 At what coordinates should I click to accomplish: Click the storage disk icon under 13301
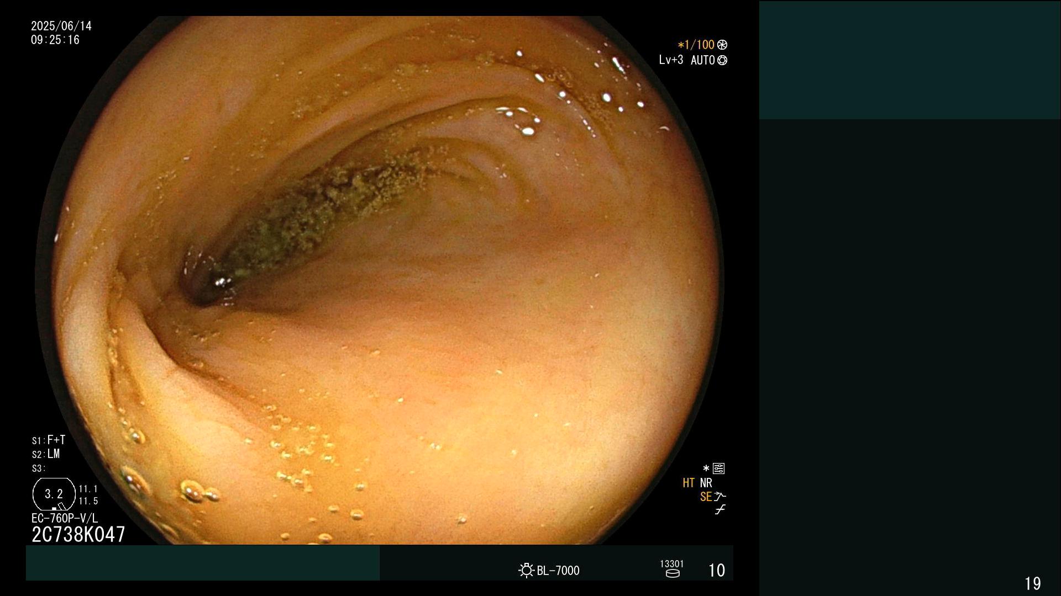pos(672,573)
